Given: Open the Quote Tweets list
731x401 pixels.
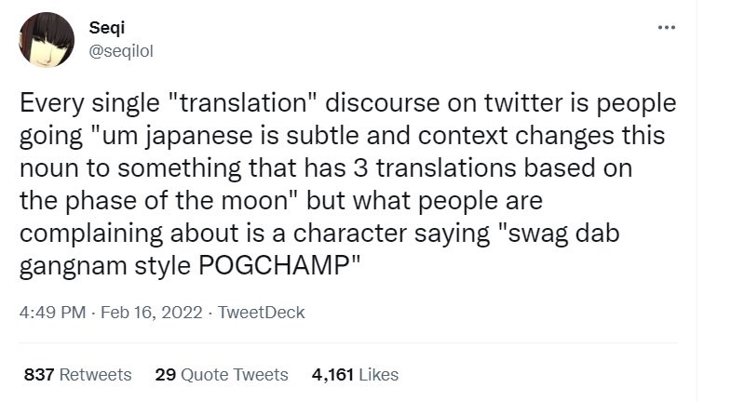Looking at the screenshot, I should click(234, 374).
